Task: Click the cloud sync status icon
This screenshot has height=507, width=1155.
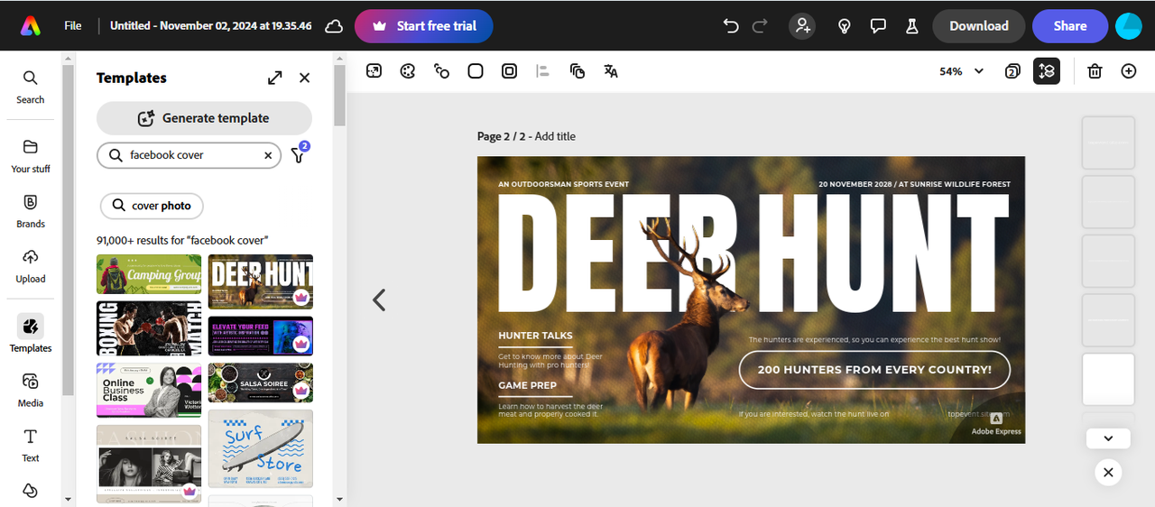Action: (334, 26)
